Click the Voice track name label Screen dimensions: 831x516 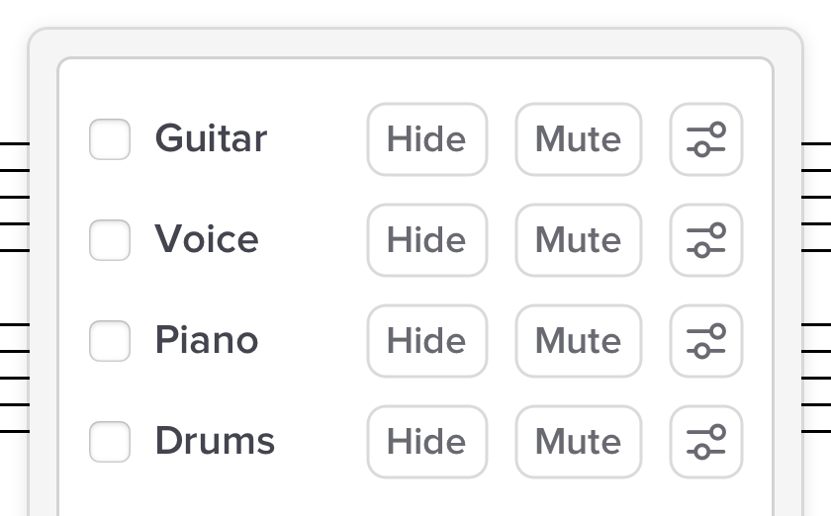pyautogui.click(x=207, y=239)
